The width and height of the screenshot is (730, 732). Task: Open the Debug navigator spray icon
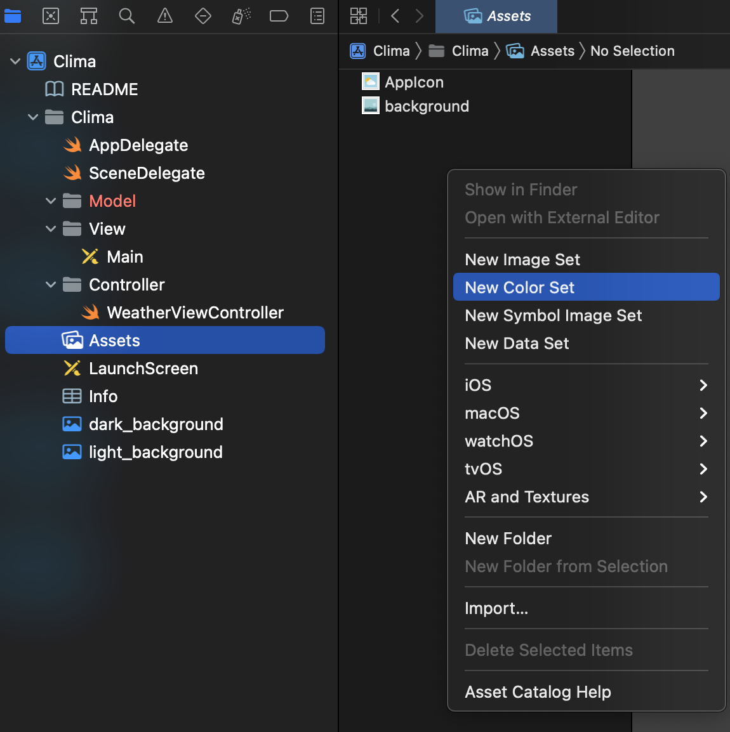241,16
